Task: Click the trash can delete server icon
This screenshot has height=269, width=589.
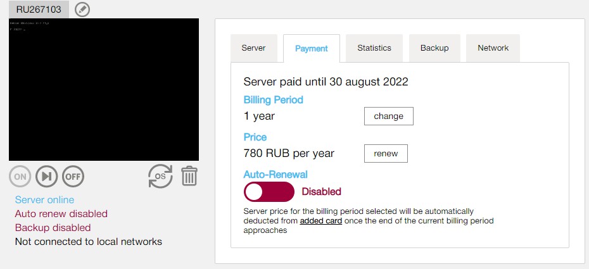Action: (x=189, y=176)
